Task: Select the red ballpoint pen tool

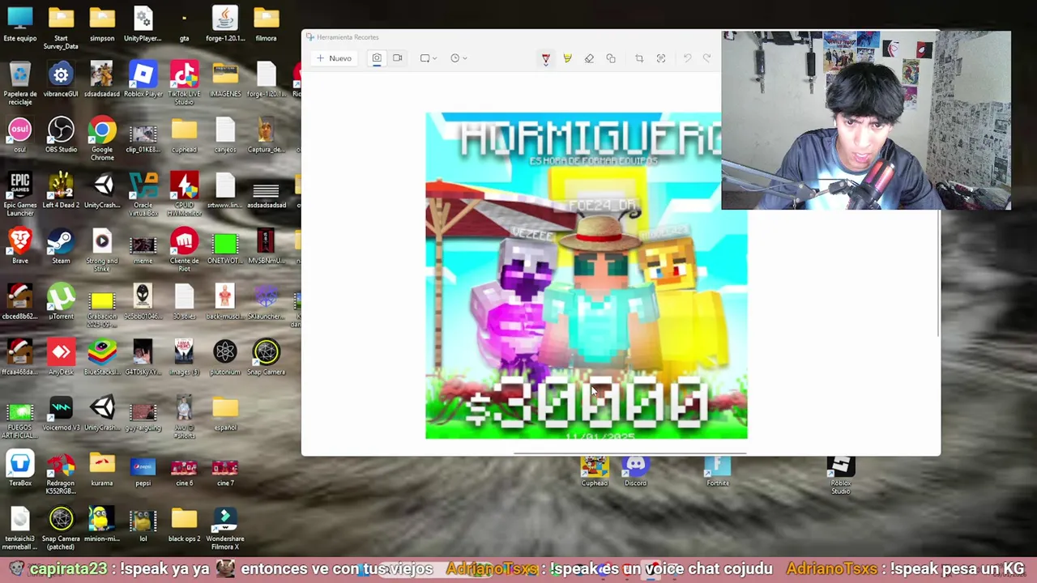Action: (x=545, y=58)
